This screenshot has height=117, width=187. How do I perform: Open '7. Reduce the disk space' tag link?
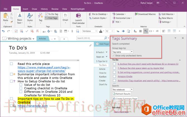coord(141,68)
